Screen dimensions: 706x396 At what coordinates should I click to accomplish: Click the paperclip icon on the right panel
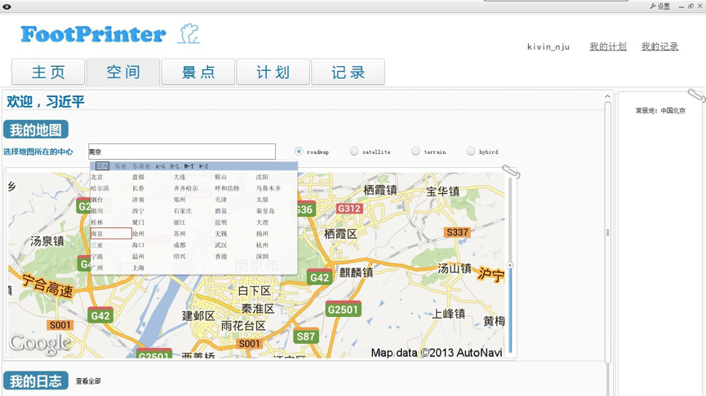(696, 95)
